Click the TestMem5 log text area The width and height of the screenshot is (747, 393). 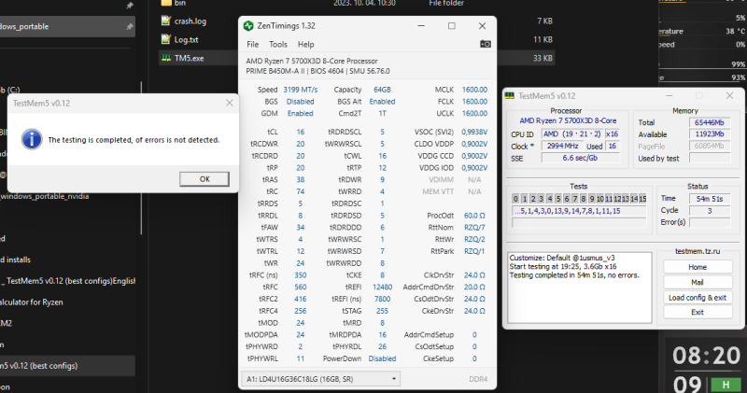(x=579, y=288)
